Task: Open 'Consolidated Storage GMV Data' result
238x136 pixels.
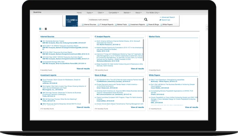Action: click(53, 62)
